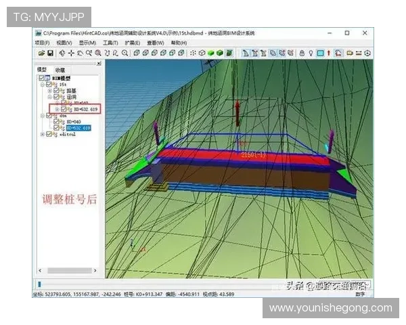Click the circular target icon at toolbar end
The height and width of the screenshot is (325, 406).
coord(367,53)
